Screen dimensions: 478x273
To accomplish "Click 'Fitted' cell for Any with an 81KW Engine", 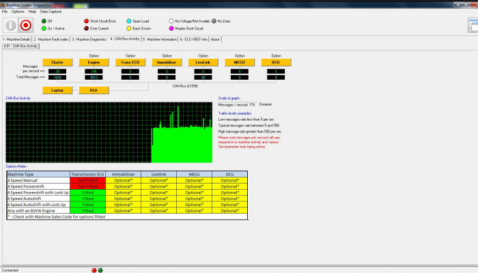I will 88,210.
